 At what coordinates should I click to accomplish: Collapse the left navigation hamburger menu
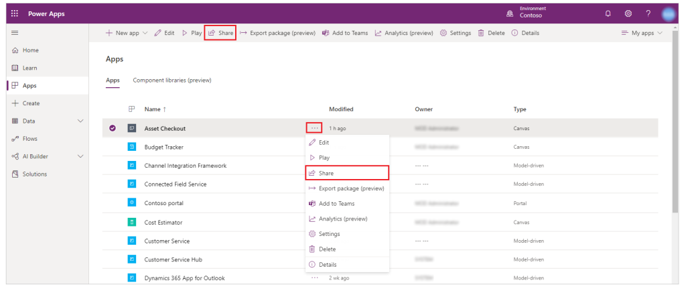15,33
